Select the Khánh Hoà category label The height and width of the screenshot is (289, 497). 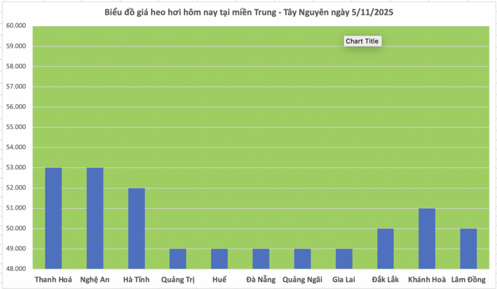tap(427, 280)
